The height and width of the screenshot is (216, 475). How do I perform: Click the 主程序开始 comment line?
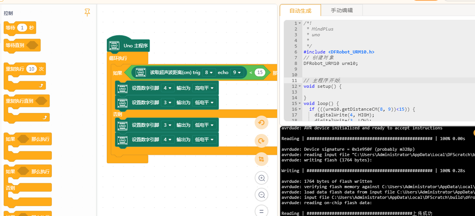pos(321,81)
